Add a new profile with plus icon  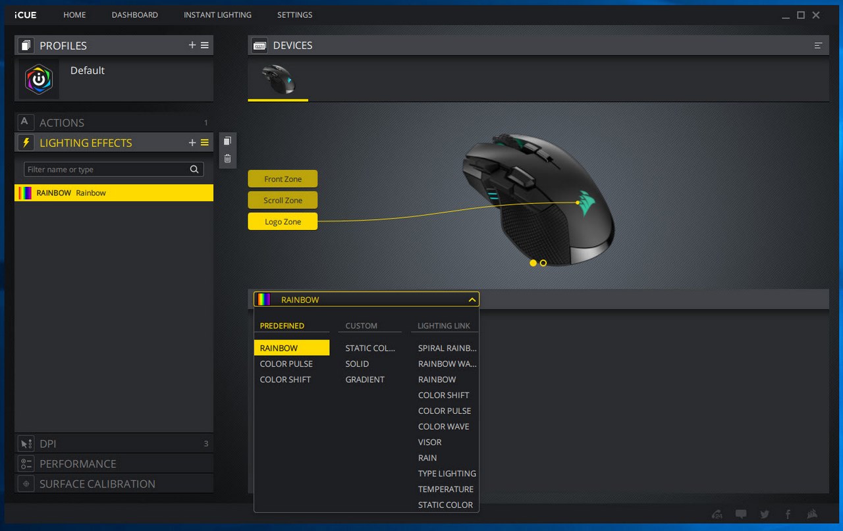(x=192, y=45)
